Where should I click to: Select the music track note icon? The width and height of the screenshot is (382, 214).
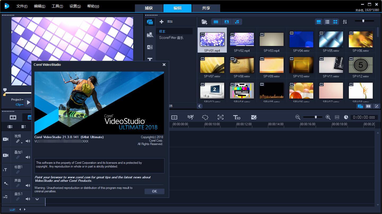(5, 197)
